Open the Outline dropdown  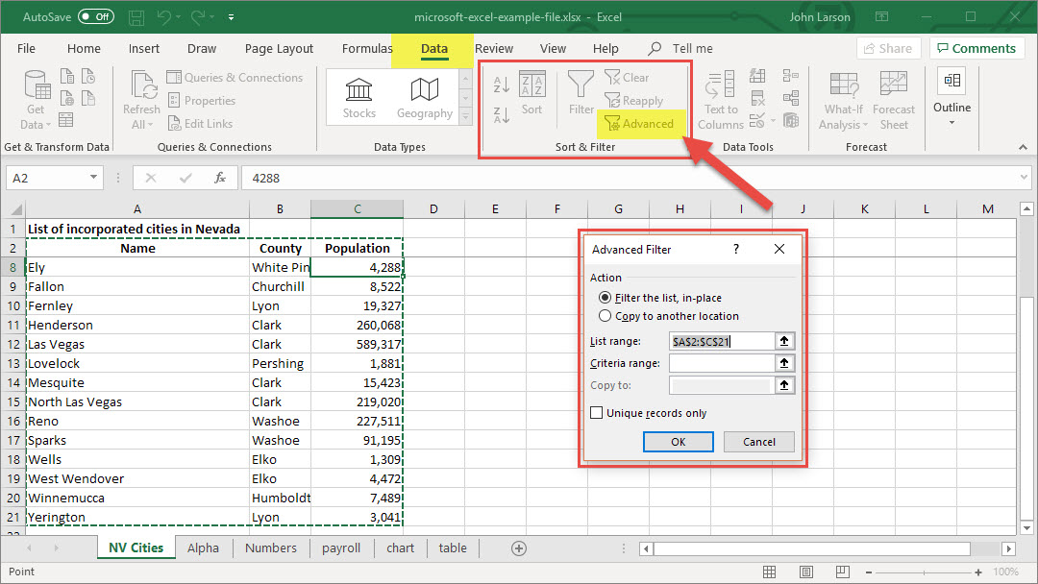951,108
